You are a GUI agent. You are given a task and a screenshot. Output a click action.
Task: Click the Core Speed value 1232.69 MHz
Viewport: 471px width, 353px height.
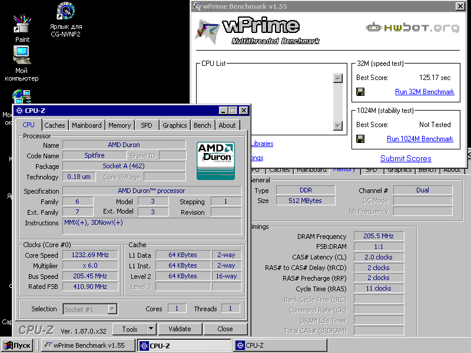click(x=90, y=255)
